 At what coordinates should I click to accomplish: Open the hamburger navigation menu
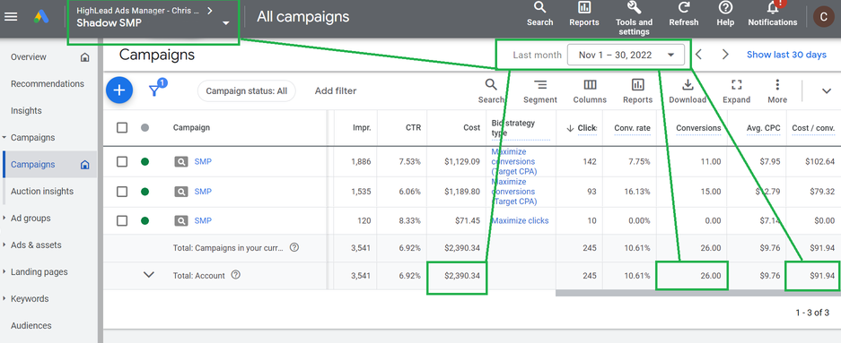[x=11, y=17]
